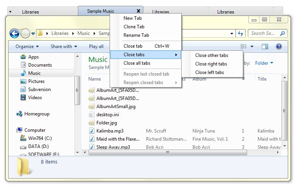Open the change view options dropdown arrow
The height and width of the screenshot is (191, 299).
tap(252, 46)
